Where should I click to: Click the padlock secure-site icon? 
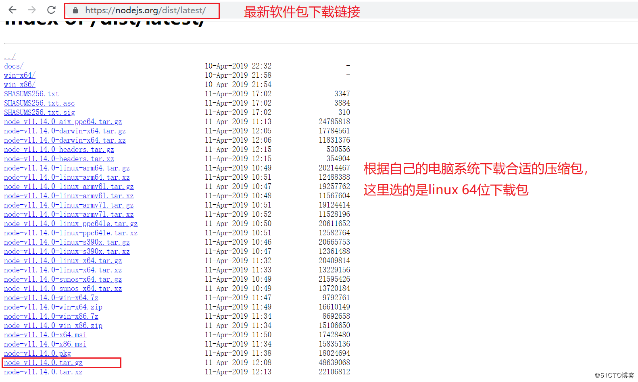[75, 10]
